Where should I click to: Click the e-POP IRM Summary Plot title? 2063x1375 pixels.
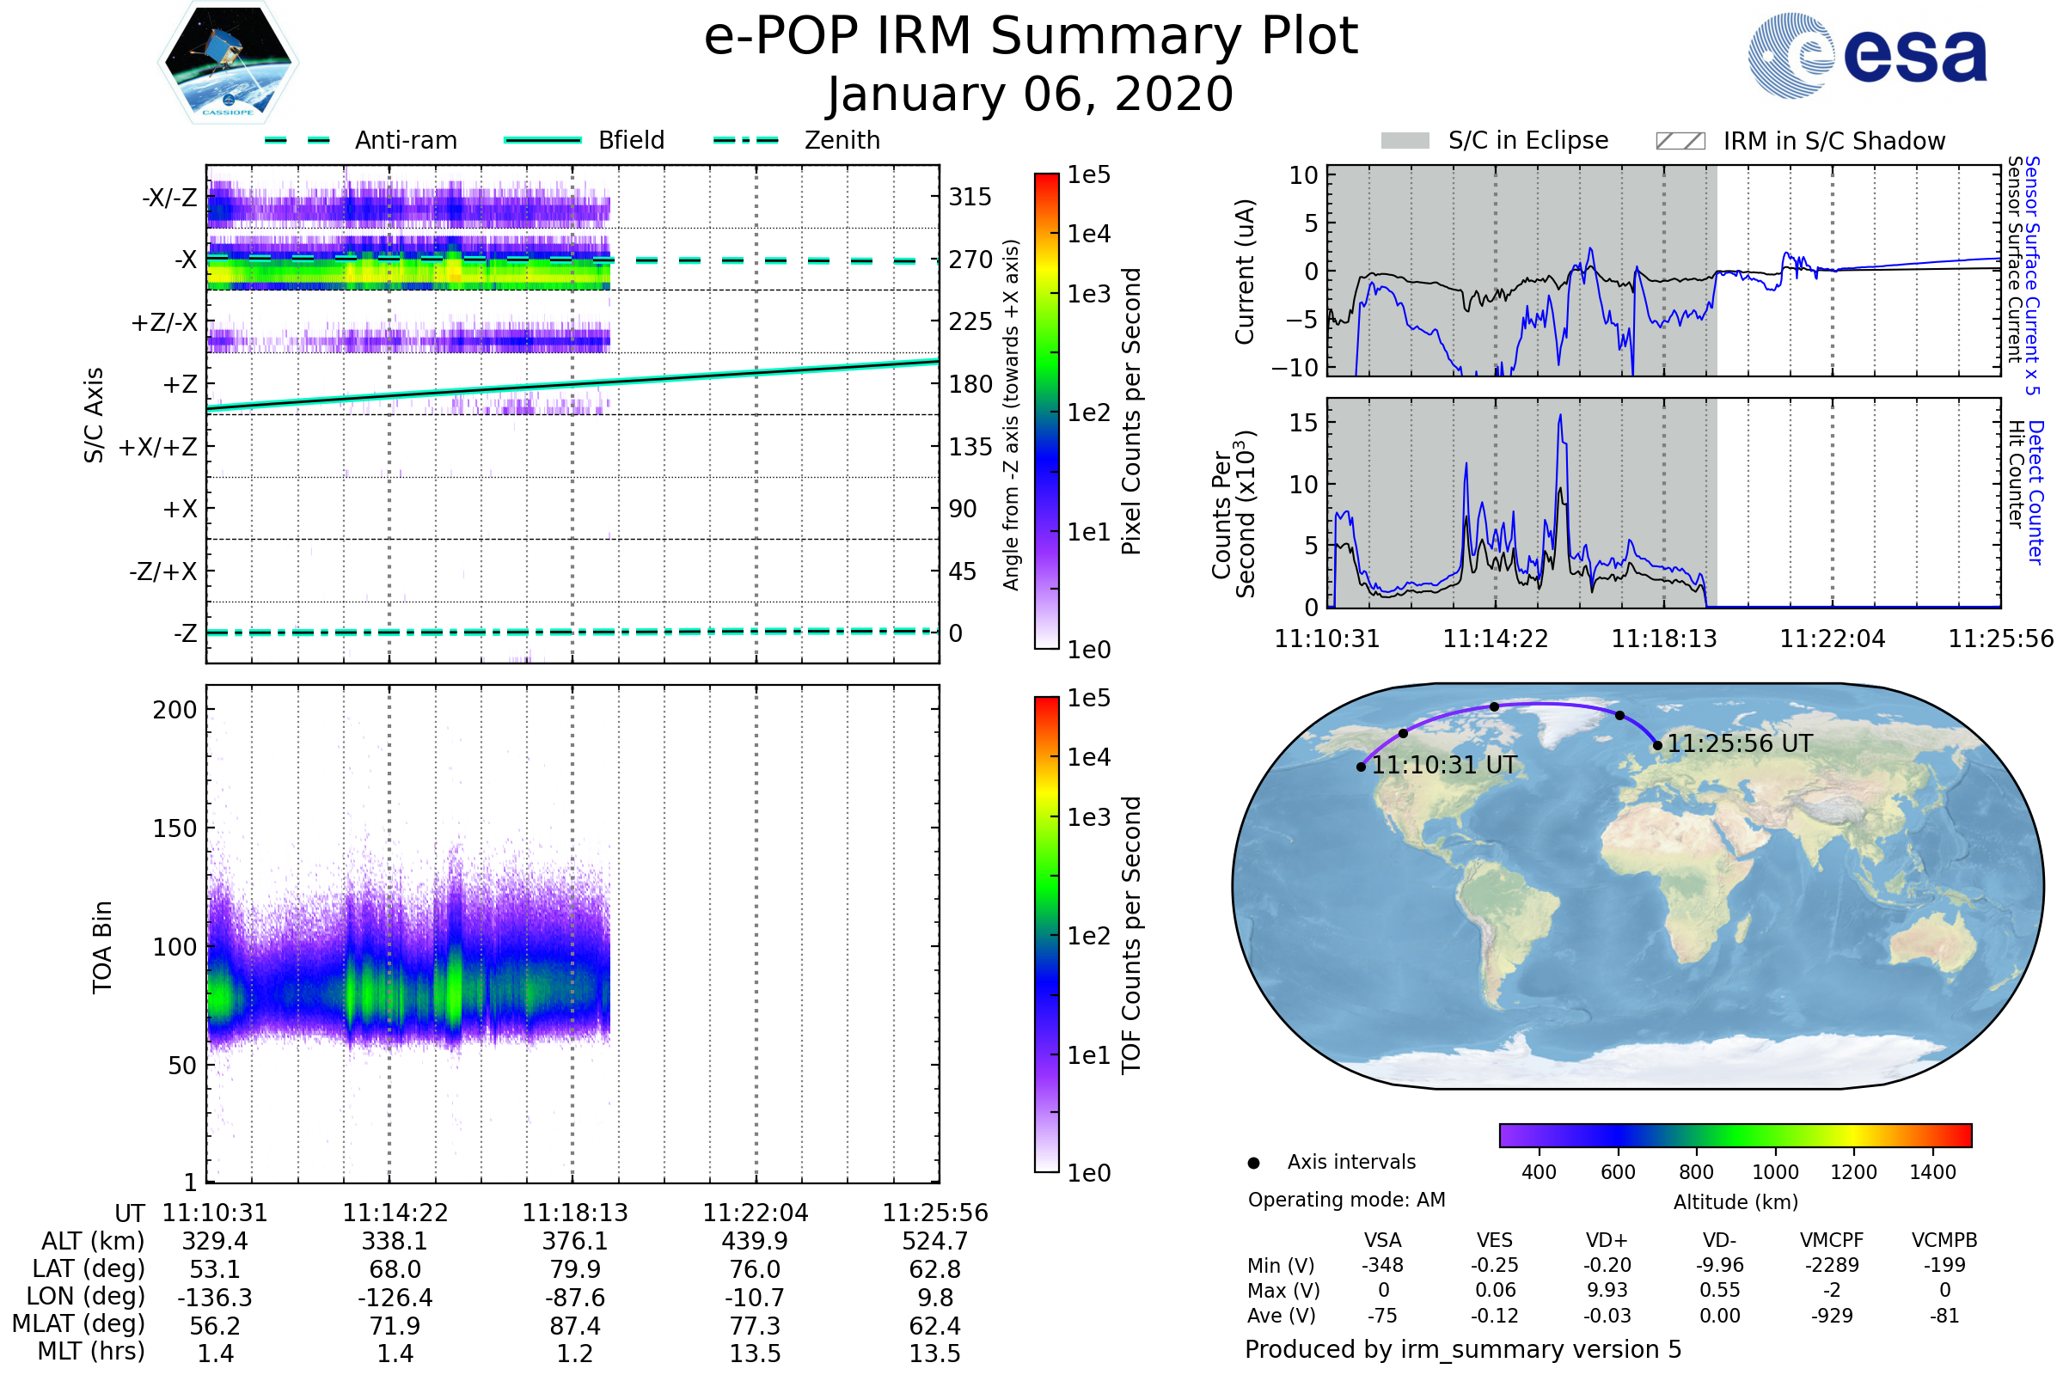[x=1031, y=37]
